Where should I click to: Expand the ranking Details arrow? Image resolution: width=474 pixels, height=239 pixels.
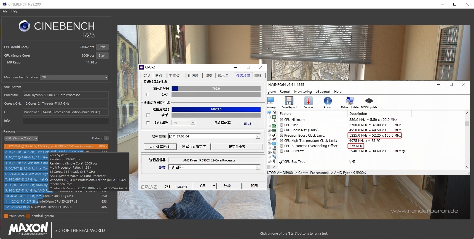pyautogui.click(x=106, y=138)
